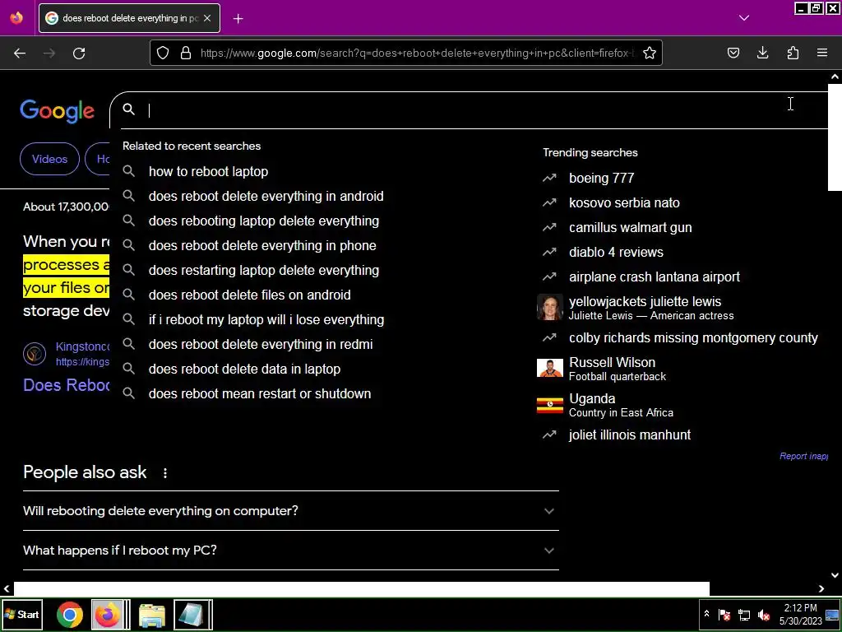Image resolution: width=842 pixels, height=632 pixels.
Task: Open trending search 'camillus walmart gun'
Action: (x=630, y=227)
